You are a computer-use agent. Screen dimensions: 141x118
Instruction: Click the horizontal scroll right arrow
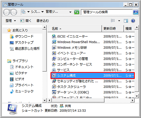(x=133, y=100)
